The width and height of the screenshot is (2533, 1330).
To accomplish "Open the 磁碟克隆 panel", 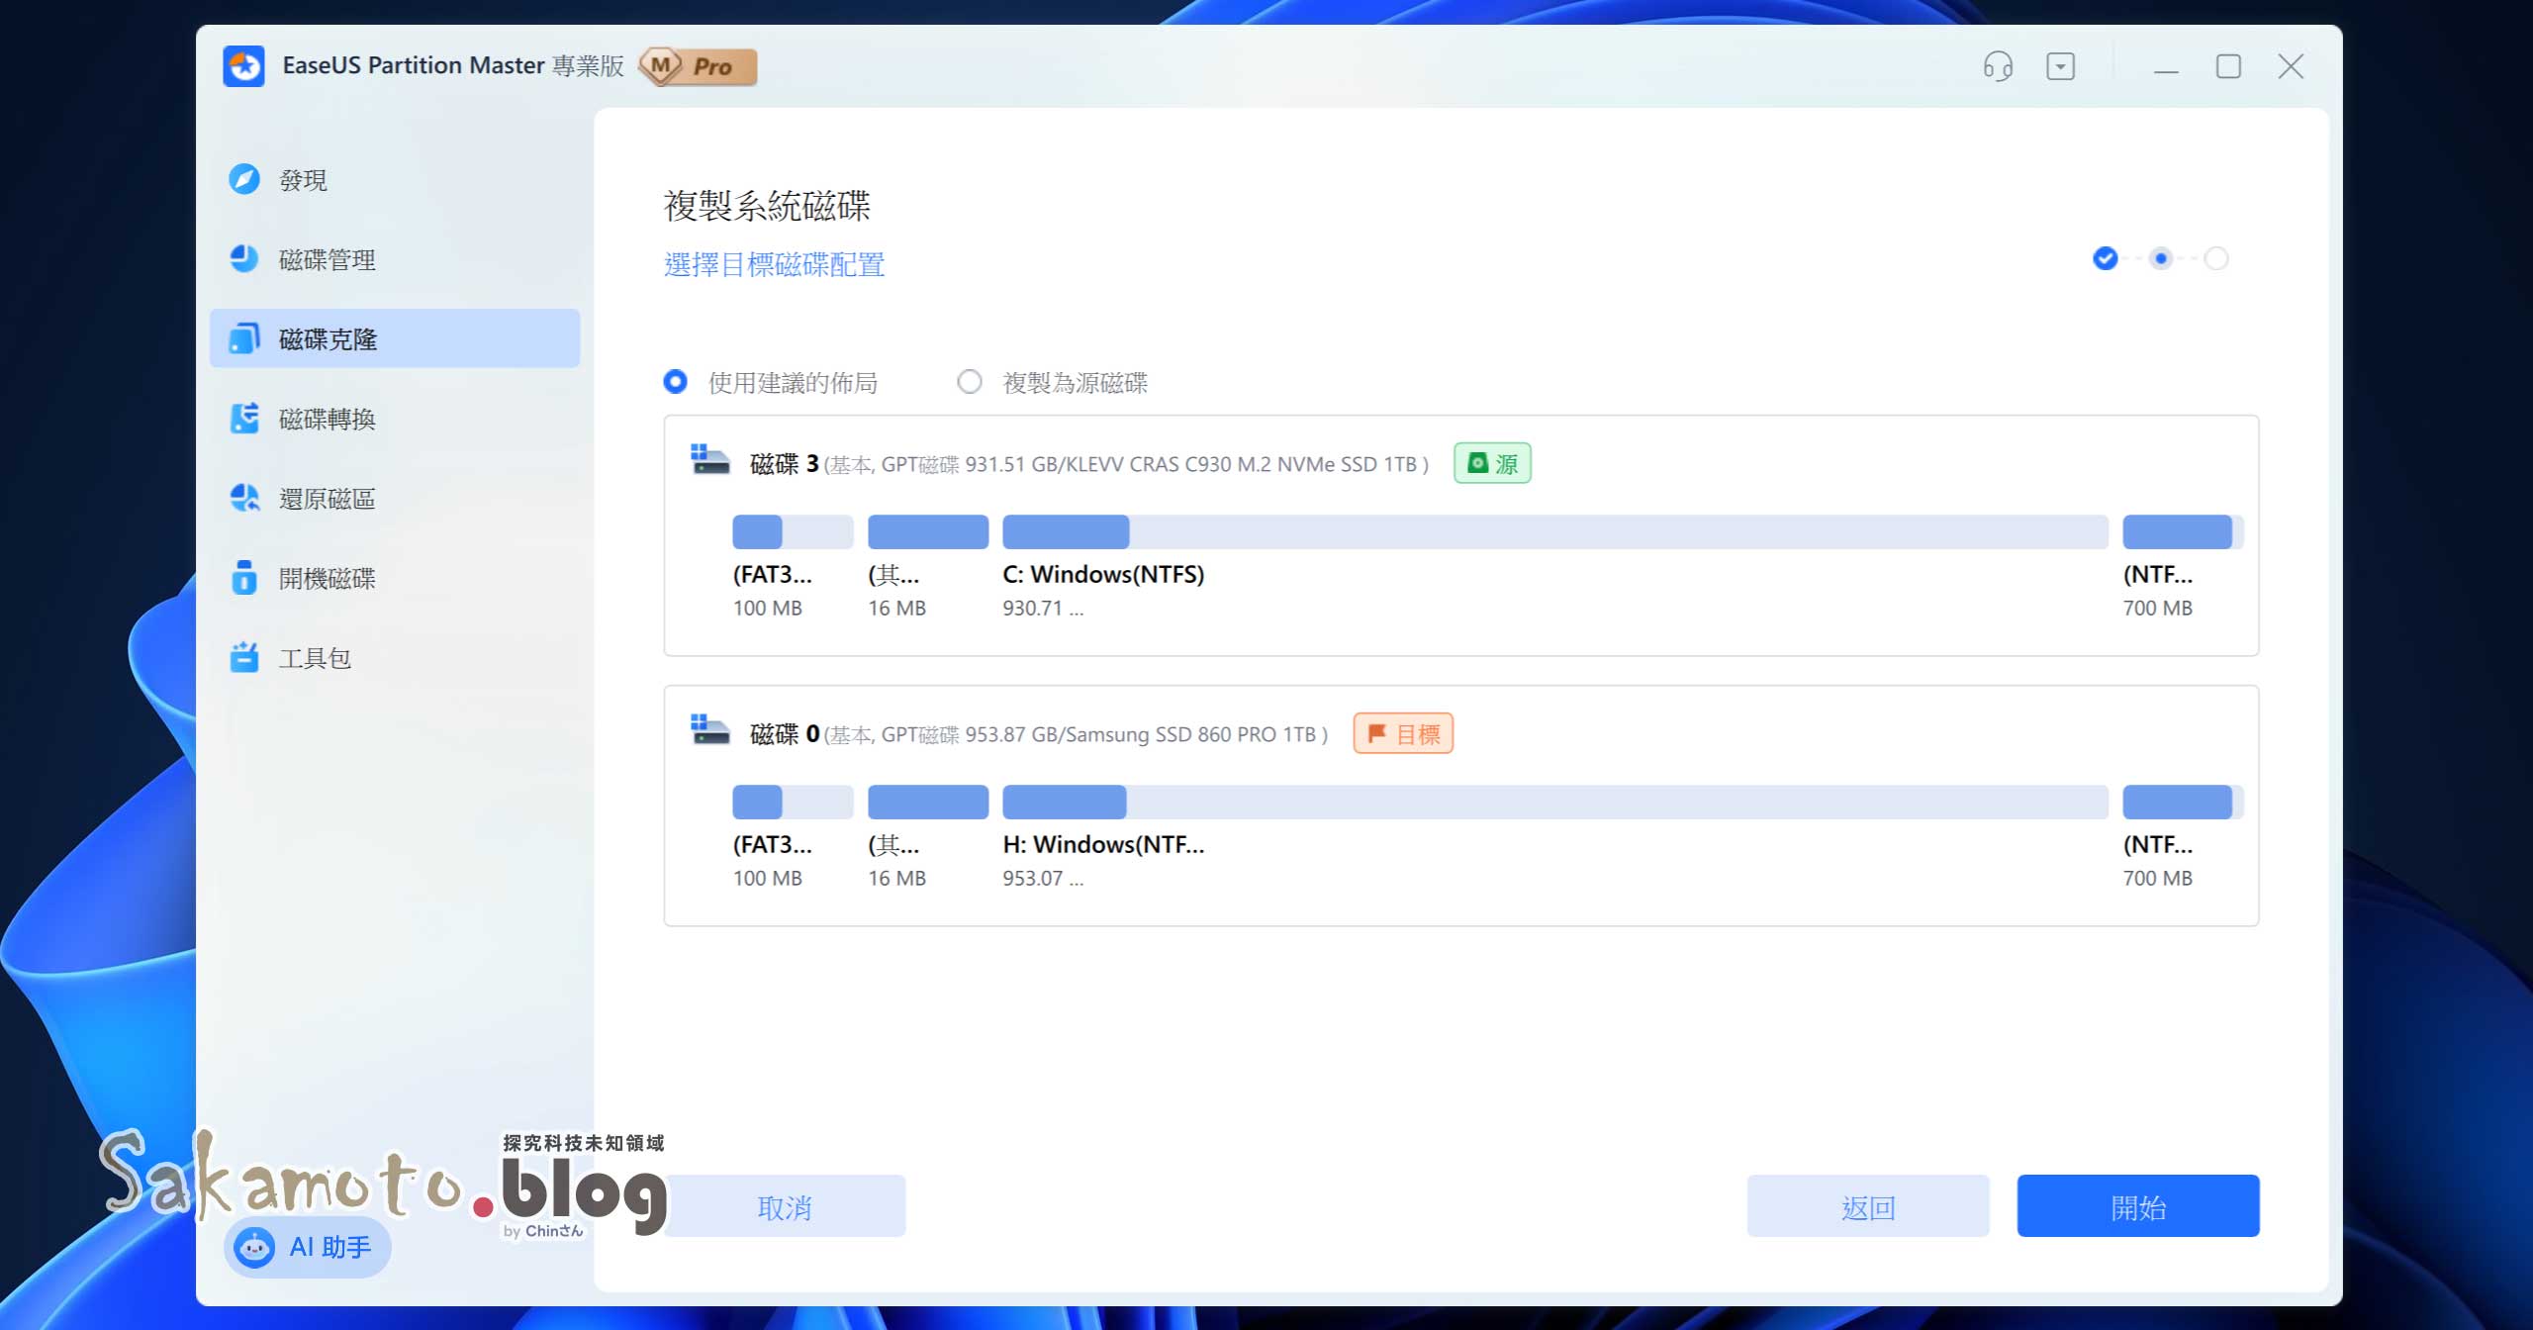I will (327, 338).
